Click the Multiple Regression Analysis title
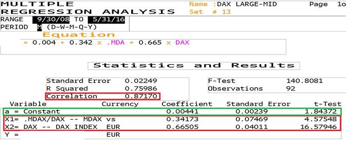The height and width of the screenshot is (154, 346). 88,8
